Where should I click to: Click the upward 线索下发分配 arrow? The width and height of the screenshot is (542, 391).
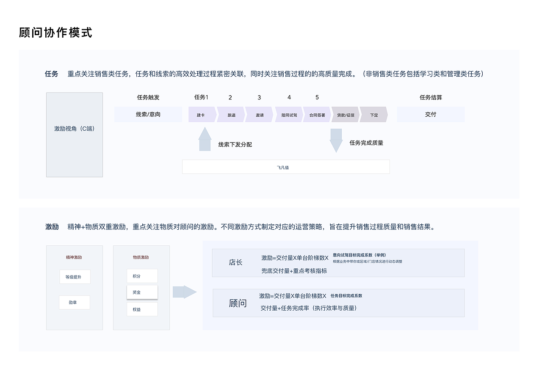[205, 140]
